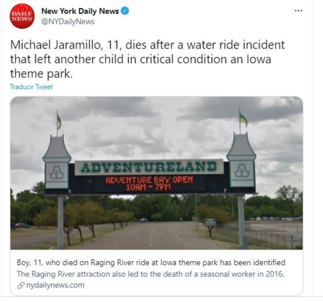The width and height of the screenshot is (323, 302).
Task: Click the chain link icon beside nydailynews.com
Action: point(21,285)
